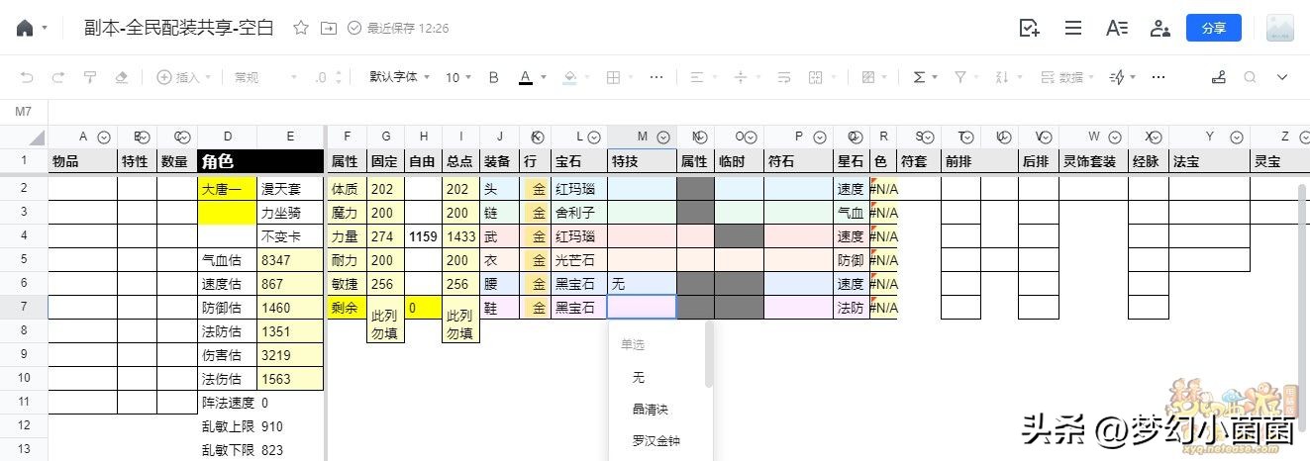The width and height of the screenshot is (1310, 461).
Task: Open column W filter dropdown
Action: point(1115,138)
